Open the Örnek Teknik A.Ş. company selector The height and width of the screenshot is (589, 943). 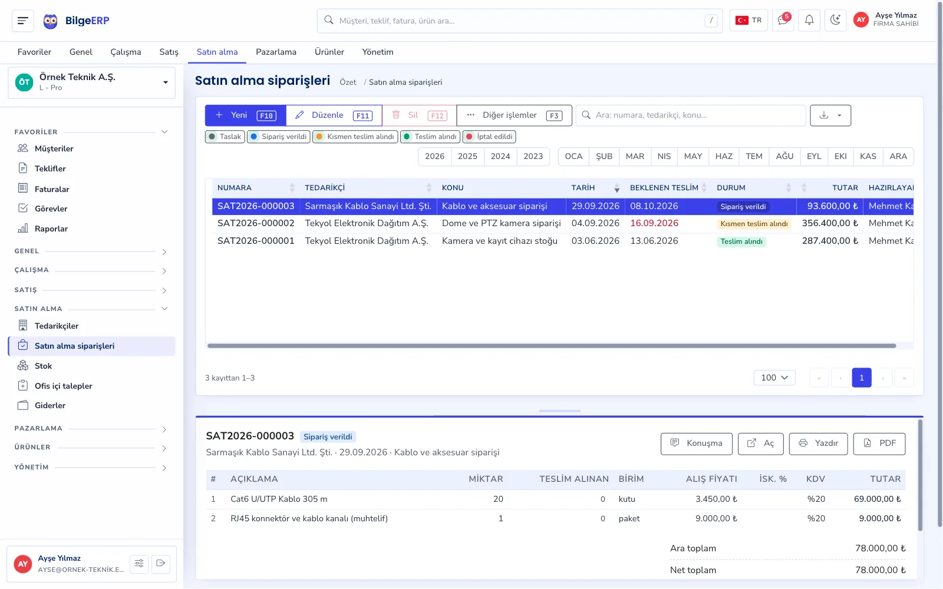click(x=92, y=82)
